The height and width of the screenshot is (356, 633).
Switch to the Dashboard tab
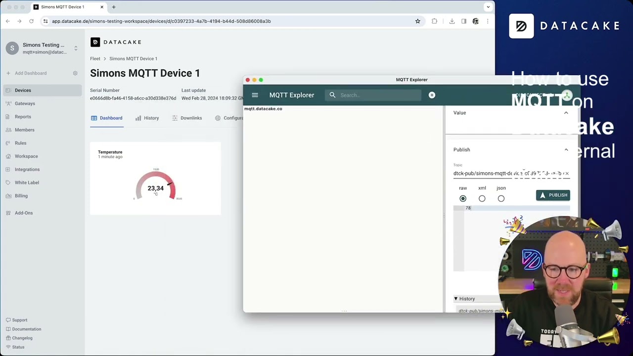click(x=106, y=118)
